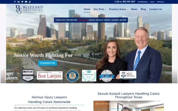Click the Justice Worth Fighting For headline
Image resolution: width=178 pixels, height=111 pixels.
coord(43,55)
